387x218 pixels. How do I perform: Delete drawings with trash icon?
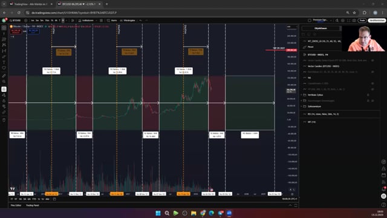pyautogui.click(x=4, y=120)
